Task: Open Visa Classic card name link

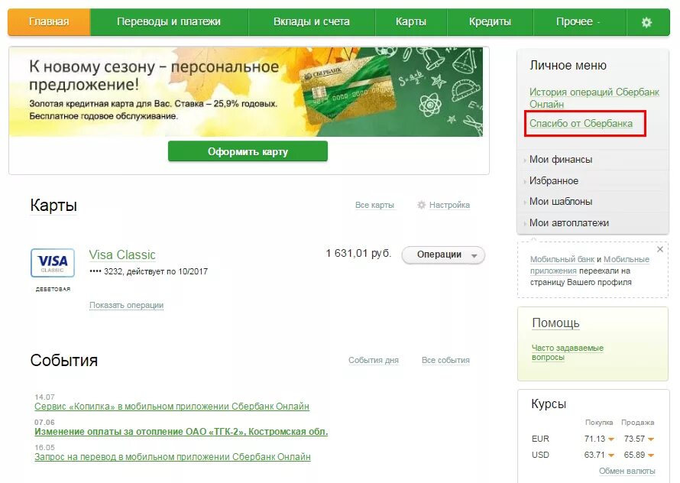Action: (122, 254)
